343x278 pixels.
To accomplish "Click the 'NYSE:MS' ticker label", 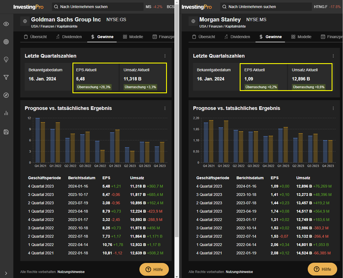I will tap(256, 19).
